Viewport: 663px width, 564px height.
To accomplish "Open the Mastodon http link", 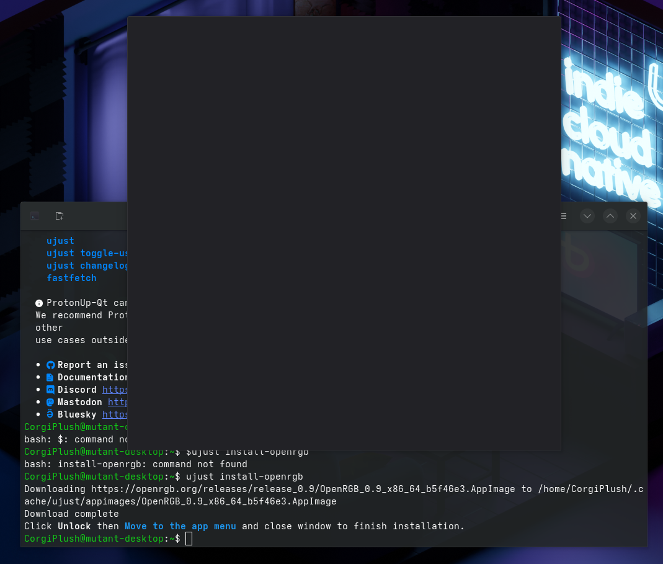I will coord(118,402).
